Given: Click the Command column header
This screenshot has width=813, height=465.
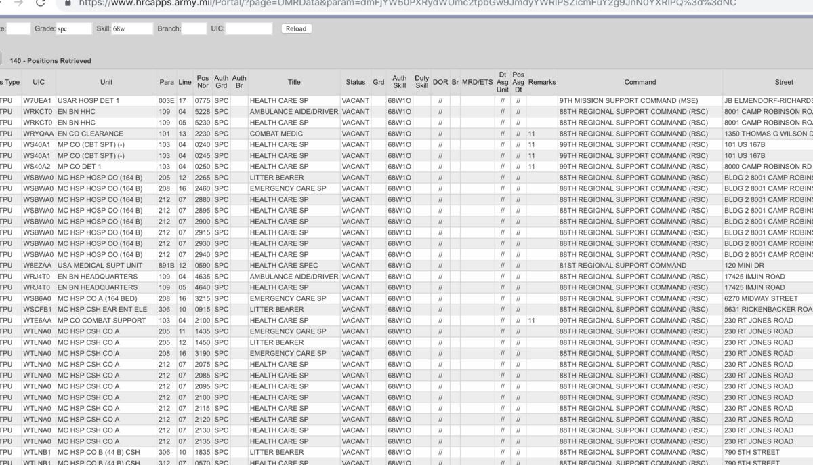Looking at the screenshot, I should pyautogui.click(x=640, y=82).
